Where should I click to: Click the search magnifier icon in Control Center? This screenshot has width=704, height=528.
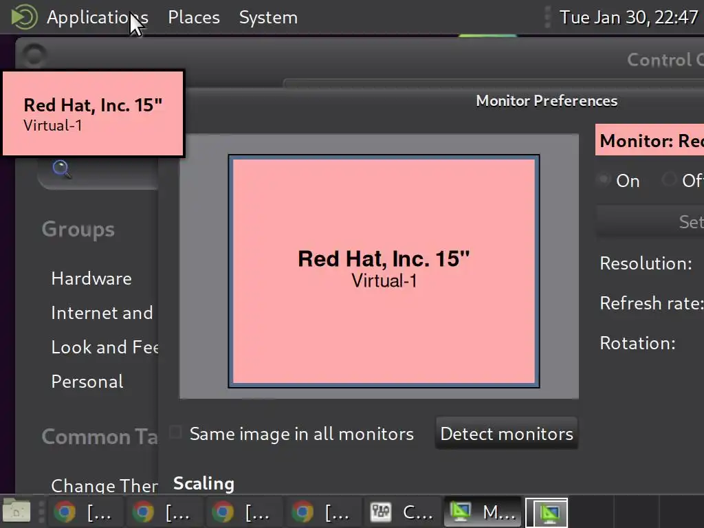(x=61, y=169)
